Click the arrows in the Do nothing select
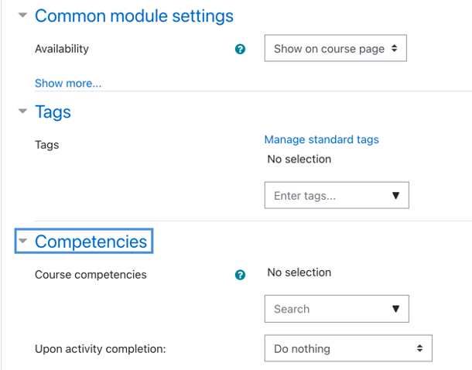Image resolution: width=472 pixels, height=370 pixels. tap(419, 348)
